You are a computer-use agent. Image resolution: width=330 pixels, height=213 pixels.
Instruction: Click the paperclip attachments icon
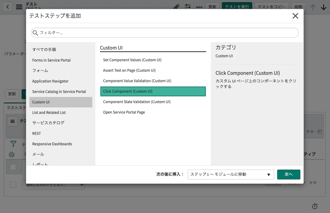click(176, 7)
